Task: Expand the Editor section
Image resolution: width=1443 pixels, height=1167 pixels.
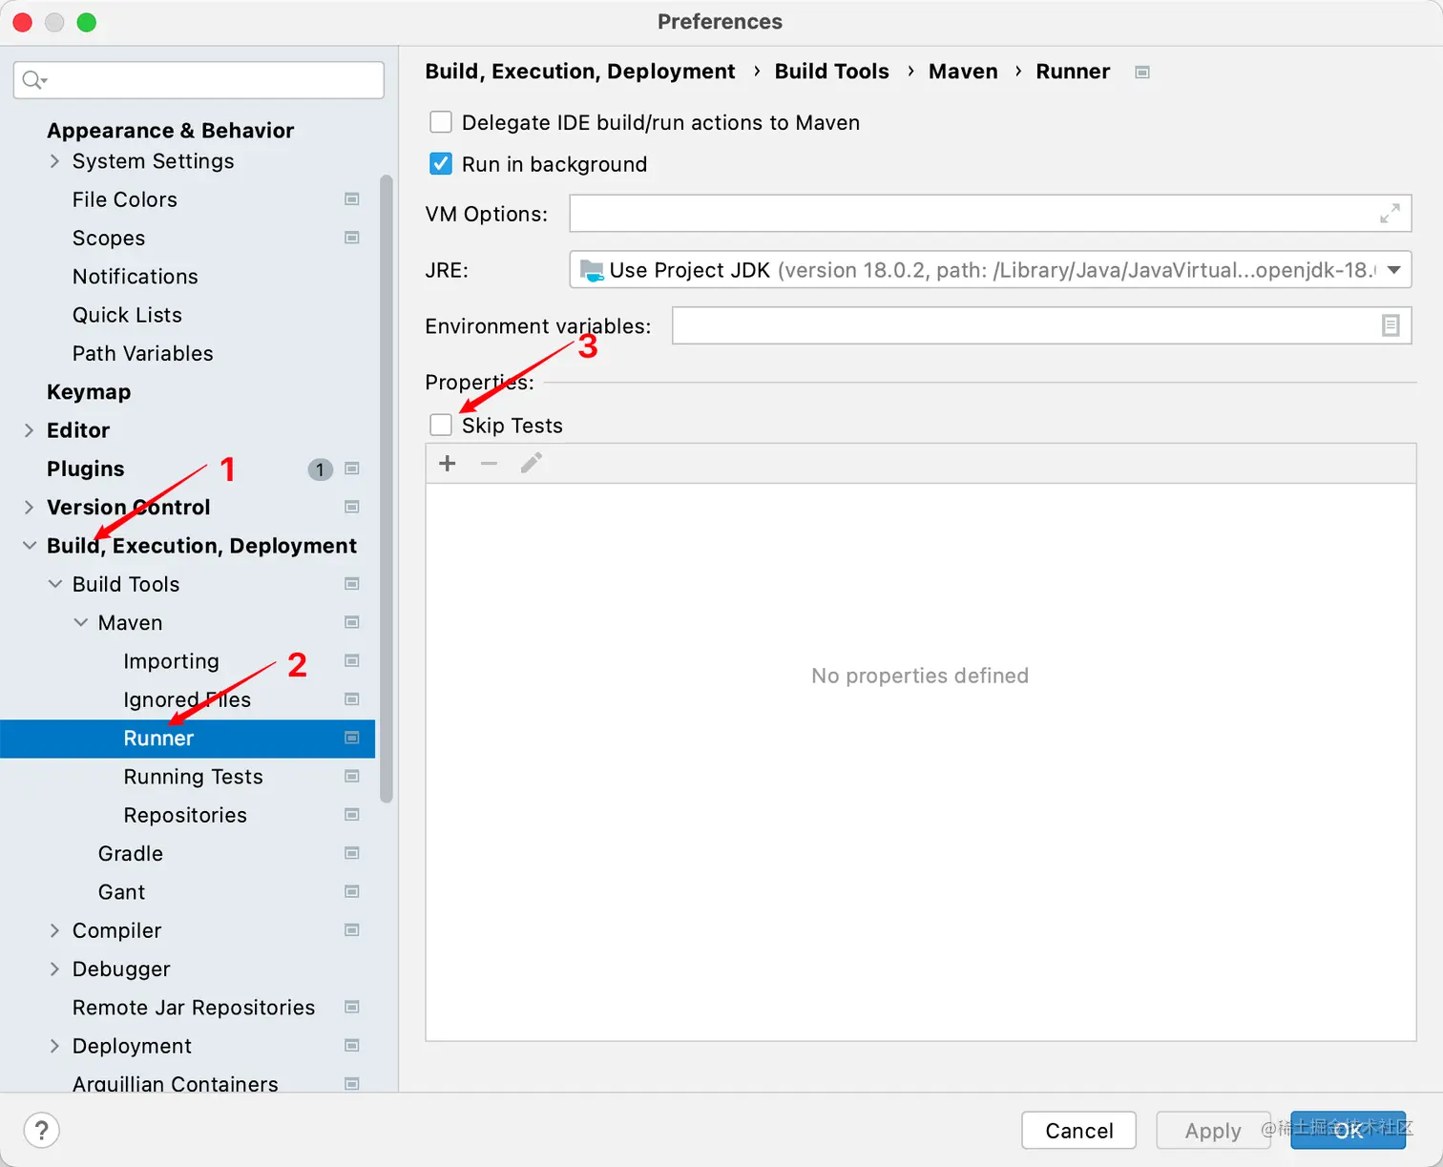Action: 29,430
